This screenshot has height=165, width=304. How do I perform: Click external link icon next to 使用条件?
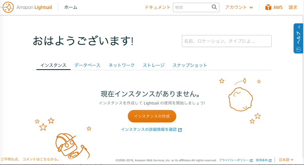click(x=270, y=160)
